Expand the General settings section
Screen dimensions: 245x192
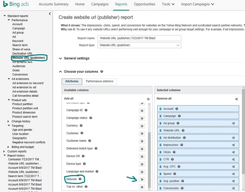tap(60, 59)
